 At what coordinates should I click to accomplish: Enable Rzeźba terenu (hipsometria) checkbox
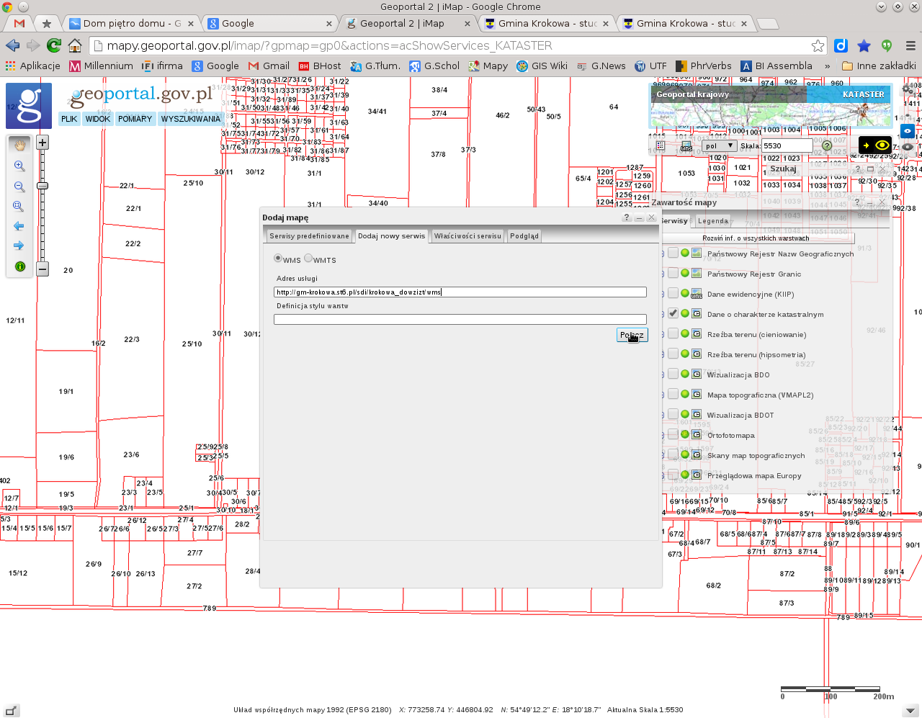(673, 354)
